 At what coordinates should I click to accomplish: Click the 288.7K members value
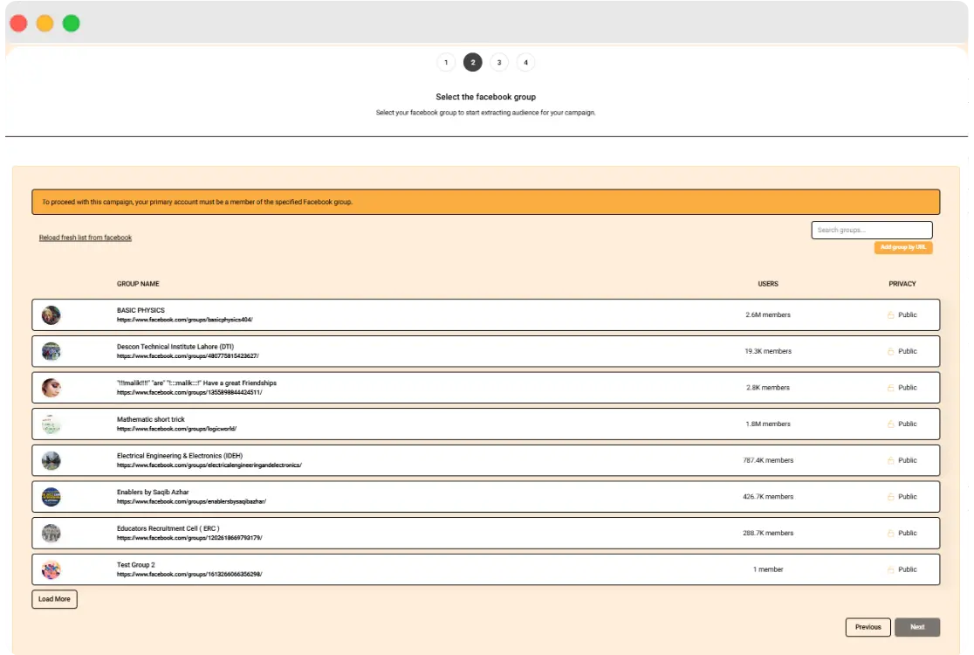(768, 534)
